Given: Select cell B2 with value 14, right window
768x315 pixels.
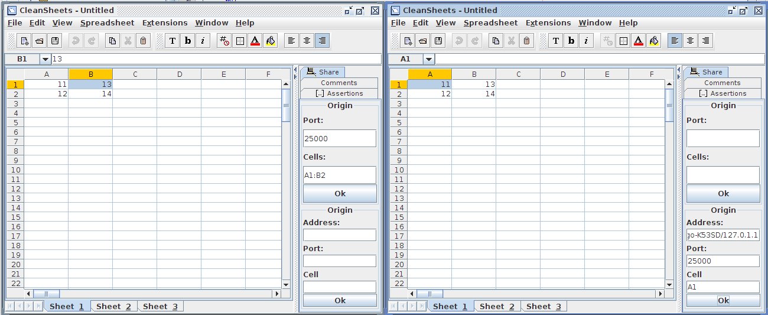Looking at the screenshot, I should click(474, 94).
